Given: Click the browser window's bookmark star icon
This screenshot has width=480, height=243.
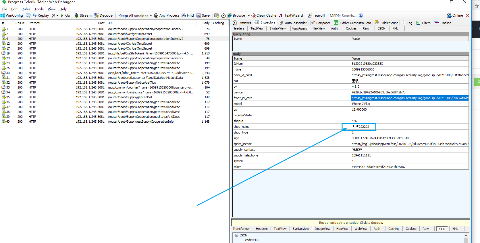Looking at the screenshot, I should [x=477, y=6].
